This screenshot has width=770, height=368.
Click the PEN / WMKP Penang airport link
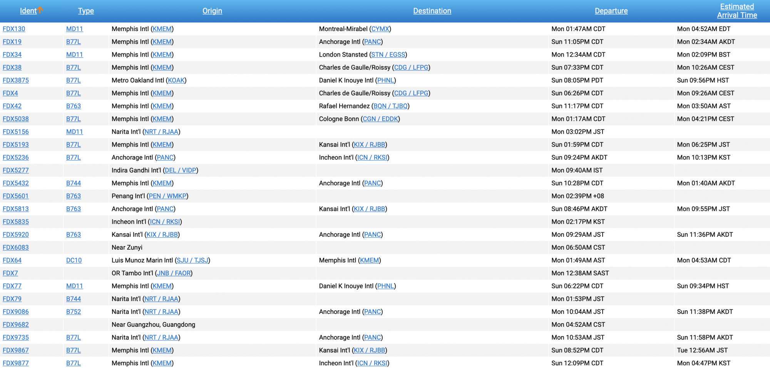(167, 196)
